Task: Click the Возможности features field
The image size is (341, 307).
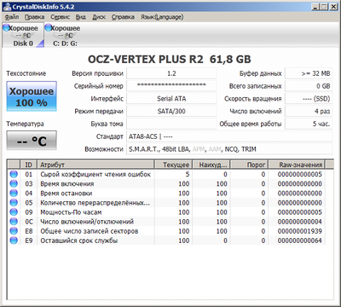Action: click(x=229, y=149)
